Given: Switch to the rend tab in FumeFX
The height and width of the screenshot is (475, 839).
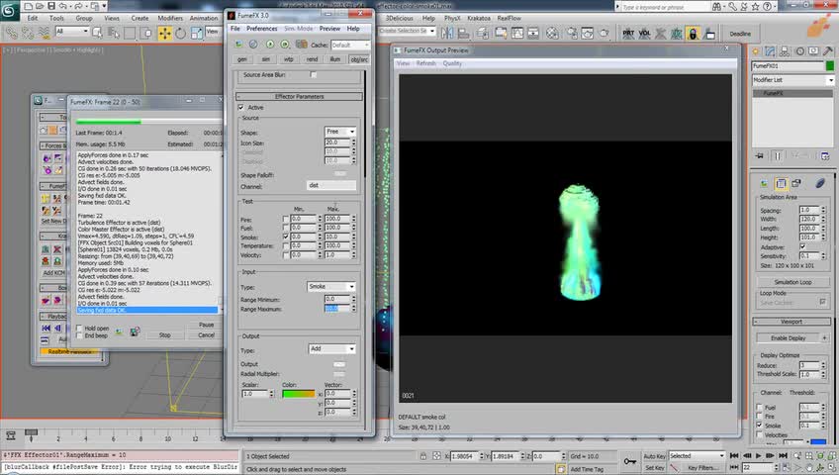Looking at the screenshot, I should coord(312,59).
